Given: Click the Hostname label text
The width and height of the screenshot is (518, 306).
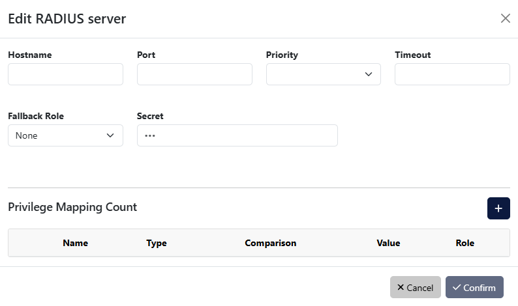Looking at the screenshot, I should click(x=30, y=55).
